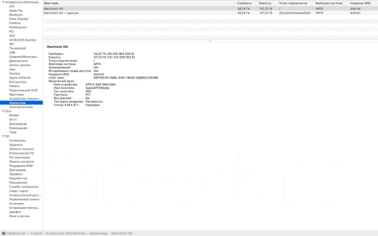Collapse the Аппаратное обеспечение section triangle
The width and height of the screenshot is (378, 236).
[3, 2]
